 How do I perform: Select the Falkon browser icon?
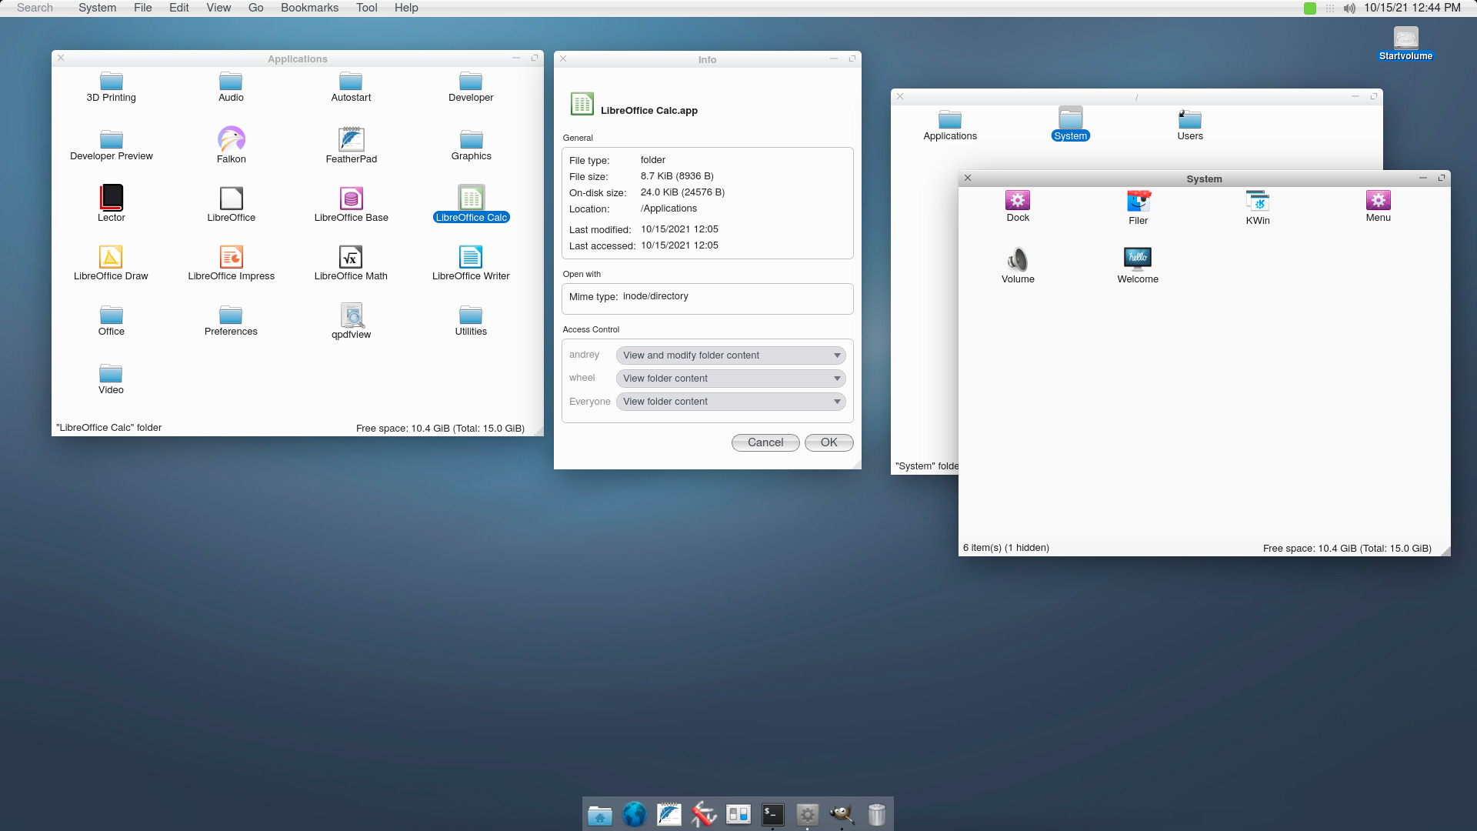coord(231,140)
